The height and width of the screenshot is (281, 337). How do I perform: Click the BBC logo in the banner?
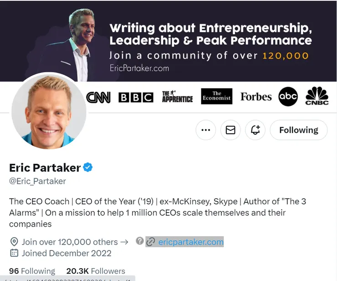136,97
